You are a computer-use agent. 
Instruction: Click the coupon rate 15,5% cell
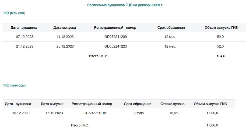(174, 113)
